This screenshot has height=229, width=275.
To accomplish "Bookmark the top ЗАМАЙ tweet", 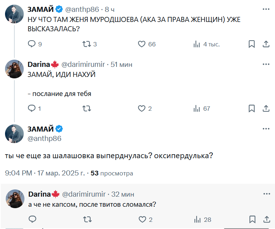I will coord(252,44).
